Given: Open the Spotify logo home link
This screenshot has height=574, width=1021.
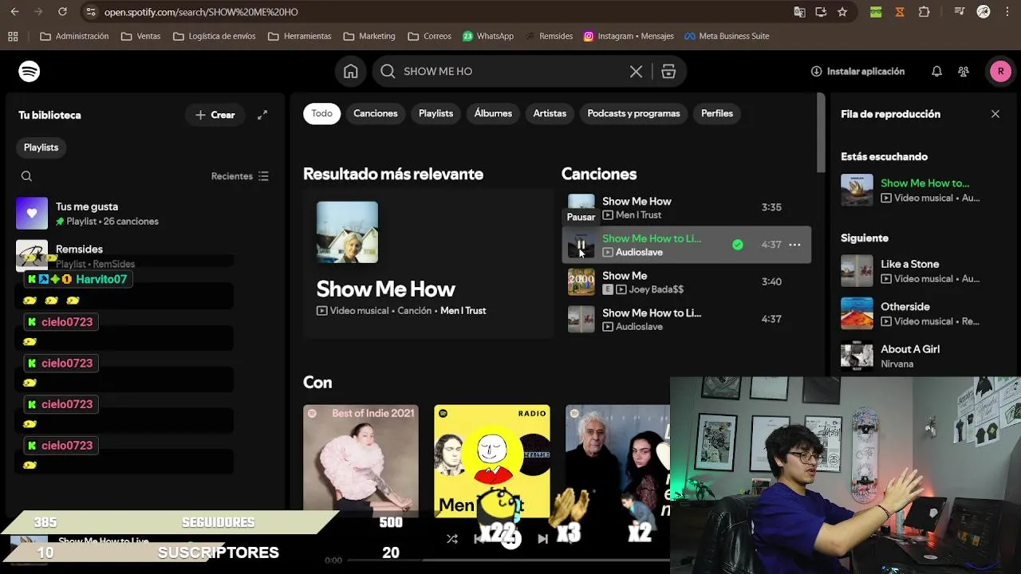Looking at the screenshot, I should (30, 71).
